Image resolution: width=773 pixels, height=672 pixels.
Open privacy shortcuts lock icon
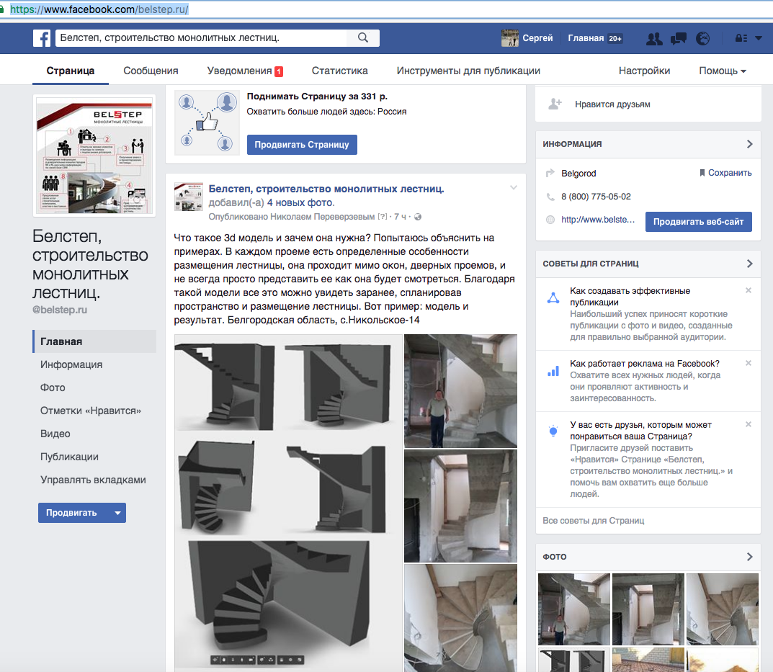(x=739, y=39)
